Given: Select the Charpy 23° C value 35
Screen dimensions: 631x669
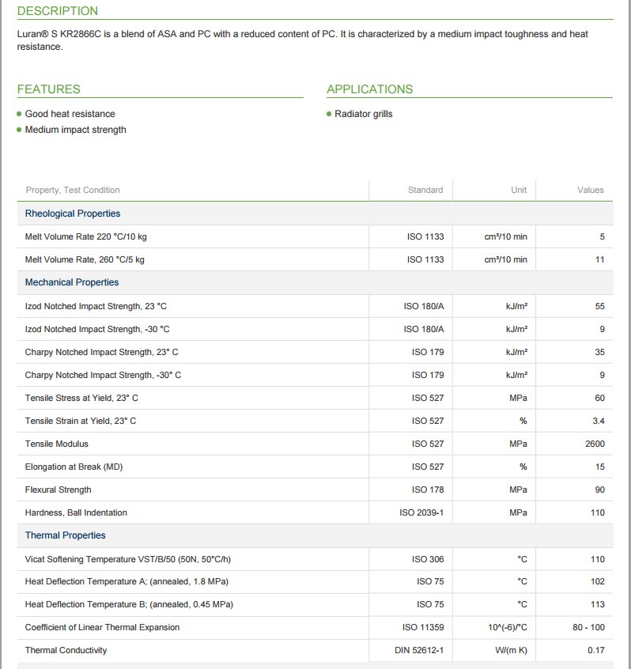Looking at the screenshot, I should (x=600, y=353).
